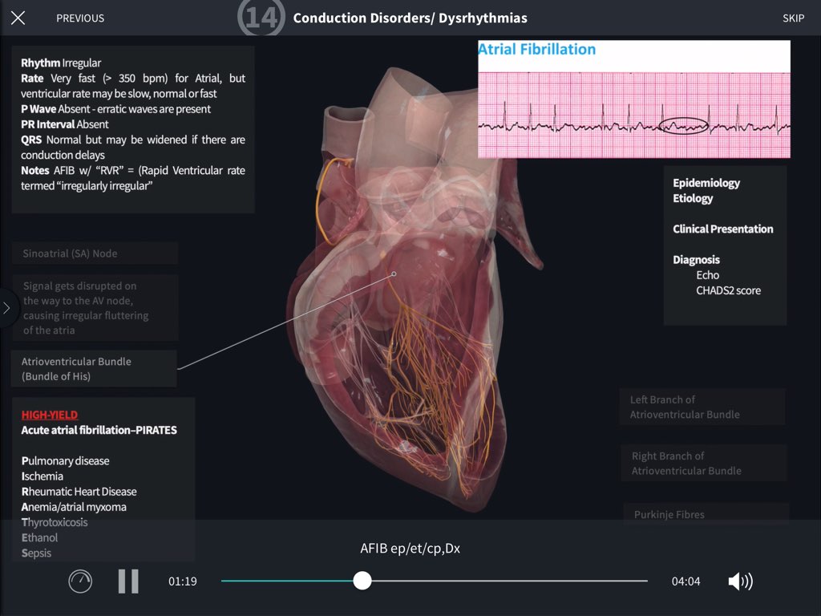Viewport: 821px width, 616px height.
Task: Open the Epidemiology topic
Action: (x=706, y=183)
